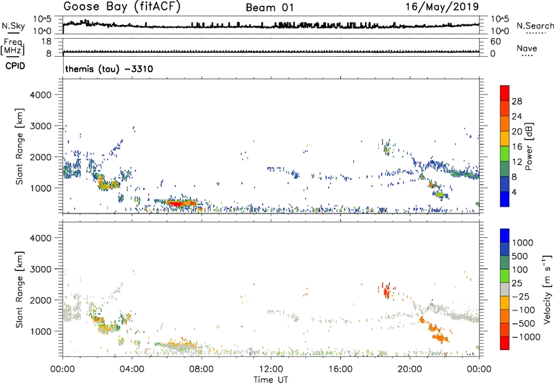Click the dark blue bottom of power color bar
This screenshot has width=554, height=384.
click(x=505, y=199)
